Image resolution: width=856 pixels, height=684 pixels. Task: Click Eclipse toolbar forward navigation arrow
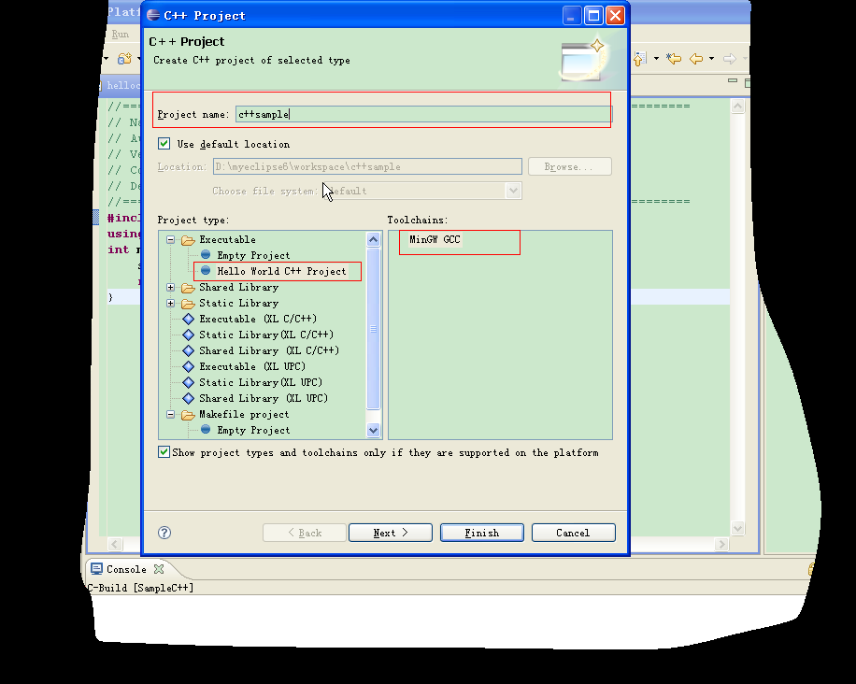point(729,59)
